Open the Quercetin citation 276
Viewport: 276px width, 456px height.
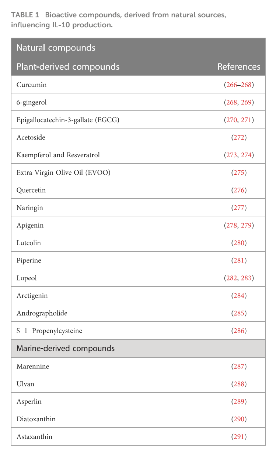coord(239,191)
